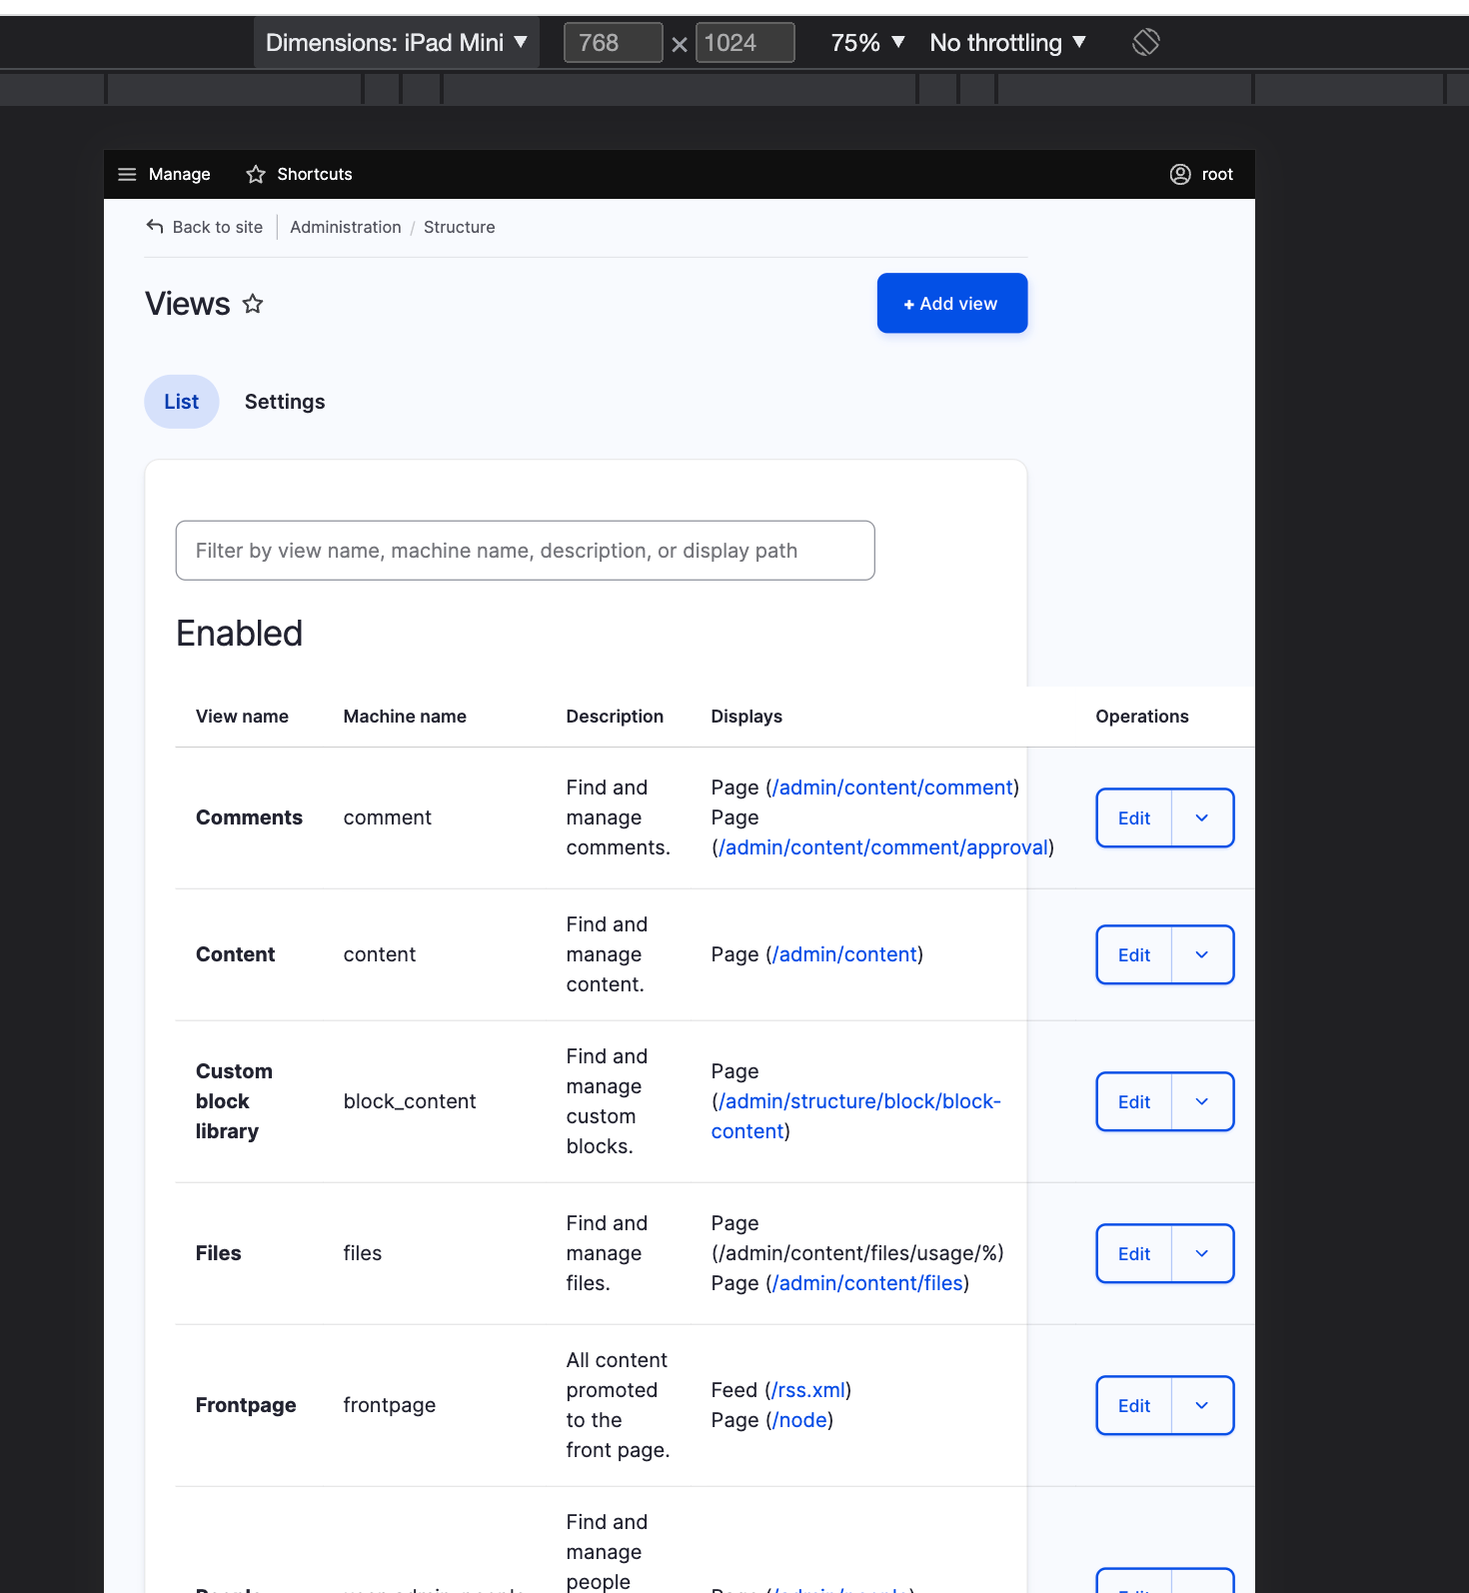Select the 'frontpage' machine name cell

click(390, 1405)
